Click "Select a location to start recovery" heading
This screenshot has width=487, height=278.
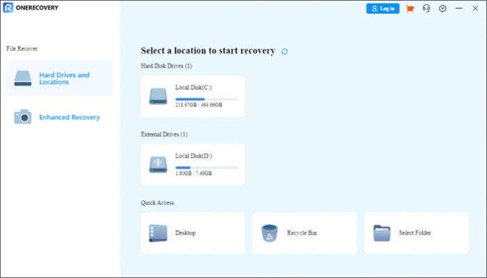pyautogui.click(x=208, y=51)
